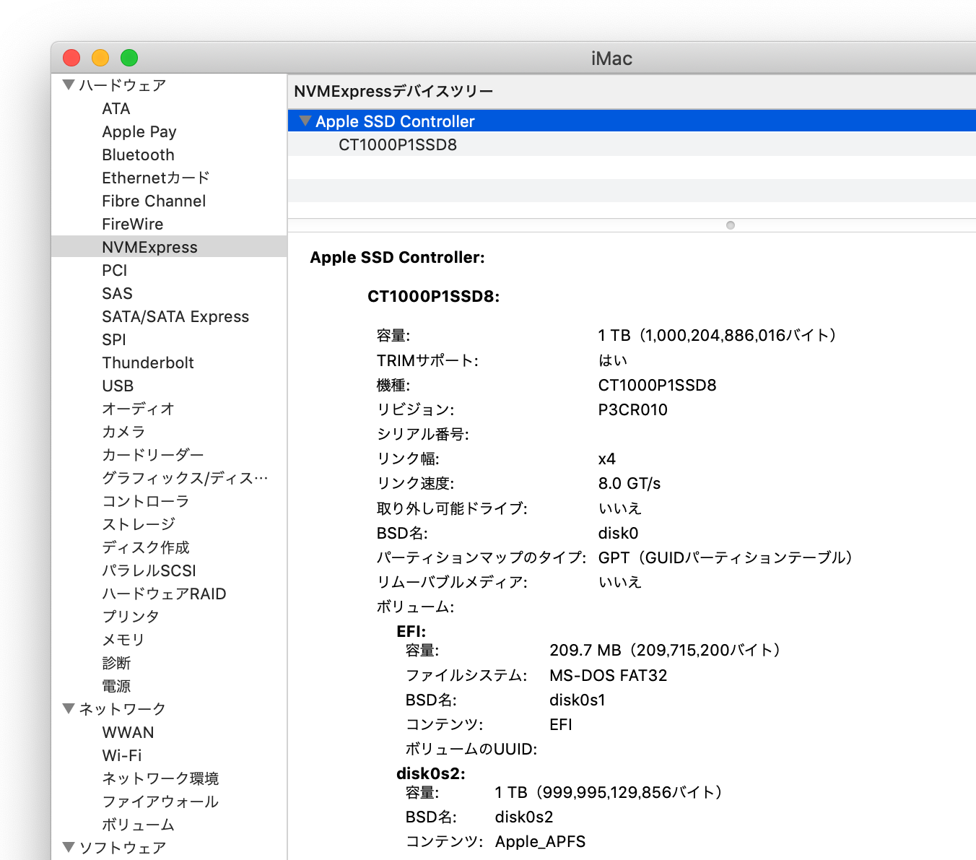Click the MS-DOS FAT32 file system value
The width and height of the screenshot is (976, 860).
tap(609, 676)
